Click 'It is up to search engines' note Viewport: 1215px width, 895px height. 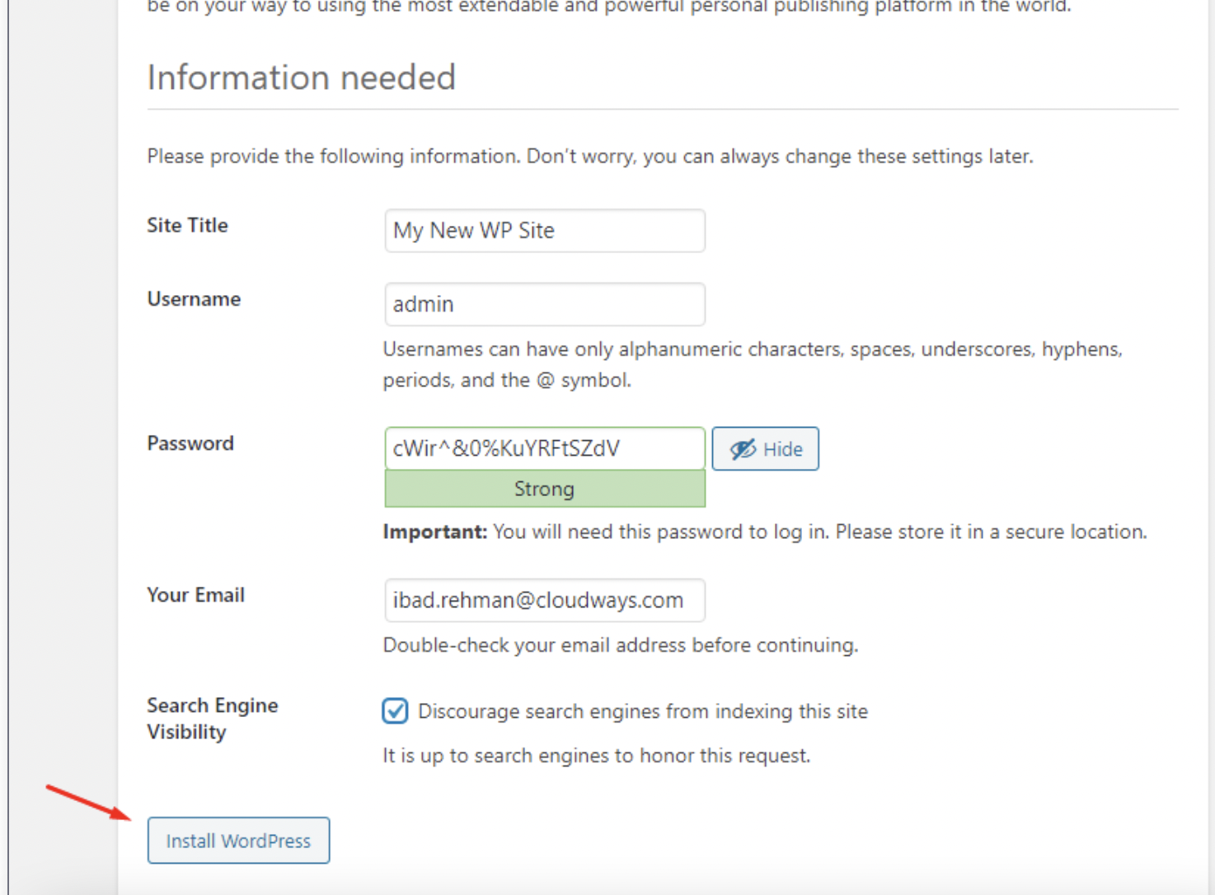click(x=597, y=756)
